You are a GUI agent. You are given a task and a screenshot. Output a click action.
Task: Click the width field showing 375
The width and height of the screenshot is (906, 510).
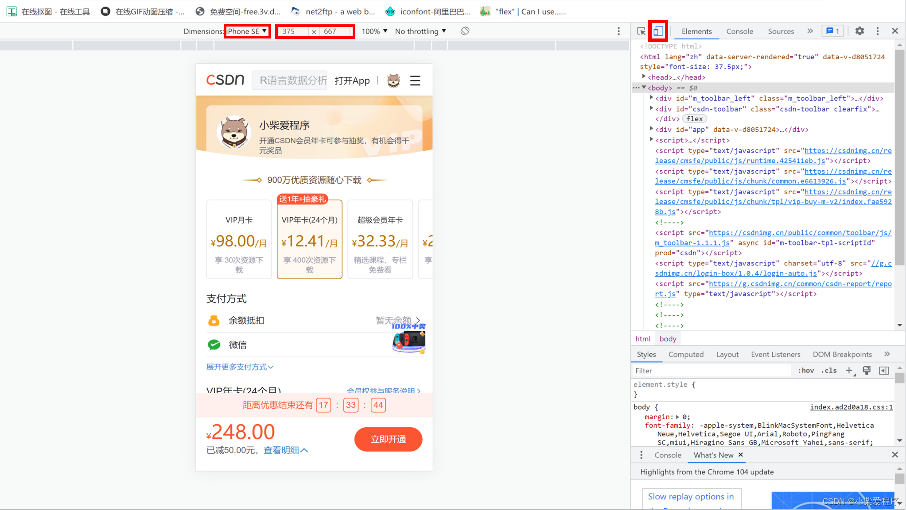tap(292, 31)
